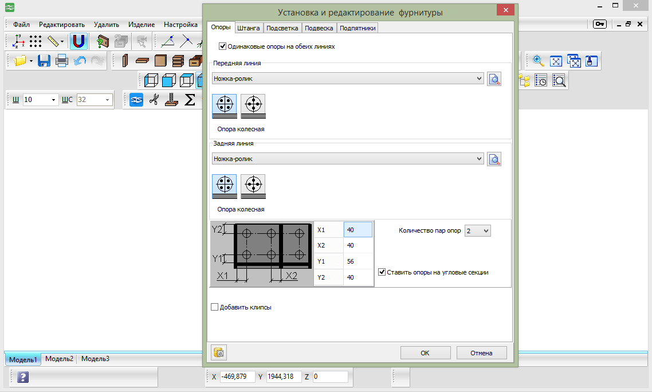Click the fit all windows icon

(x=574, y=61)
